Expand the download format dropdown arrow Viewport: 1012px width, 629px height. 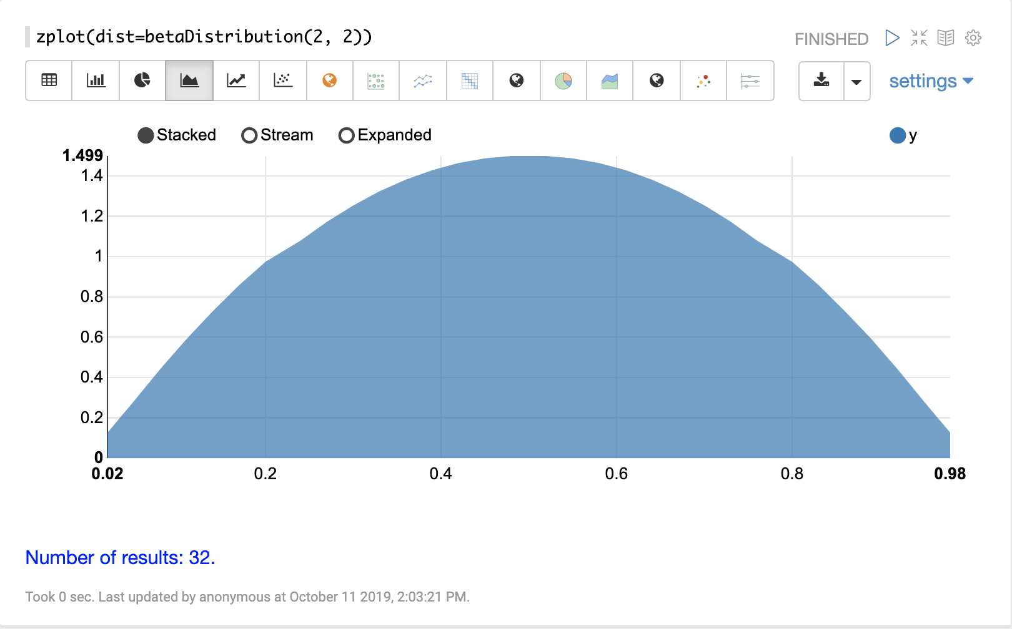856,81
